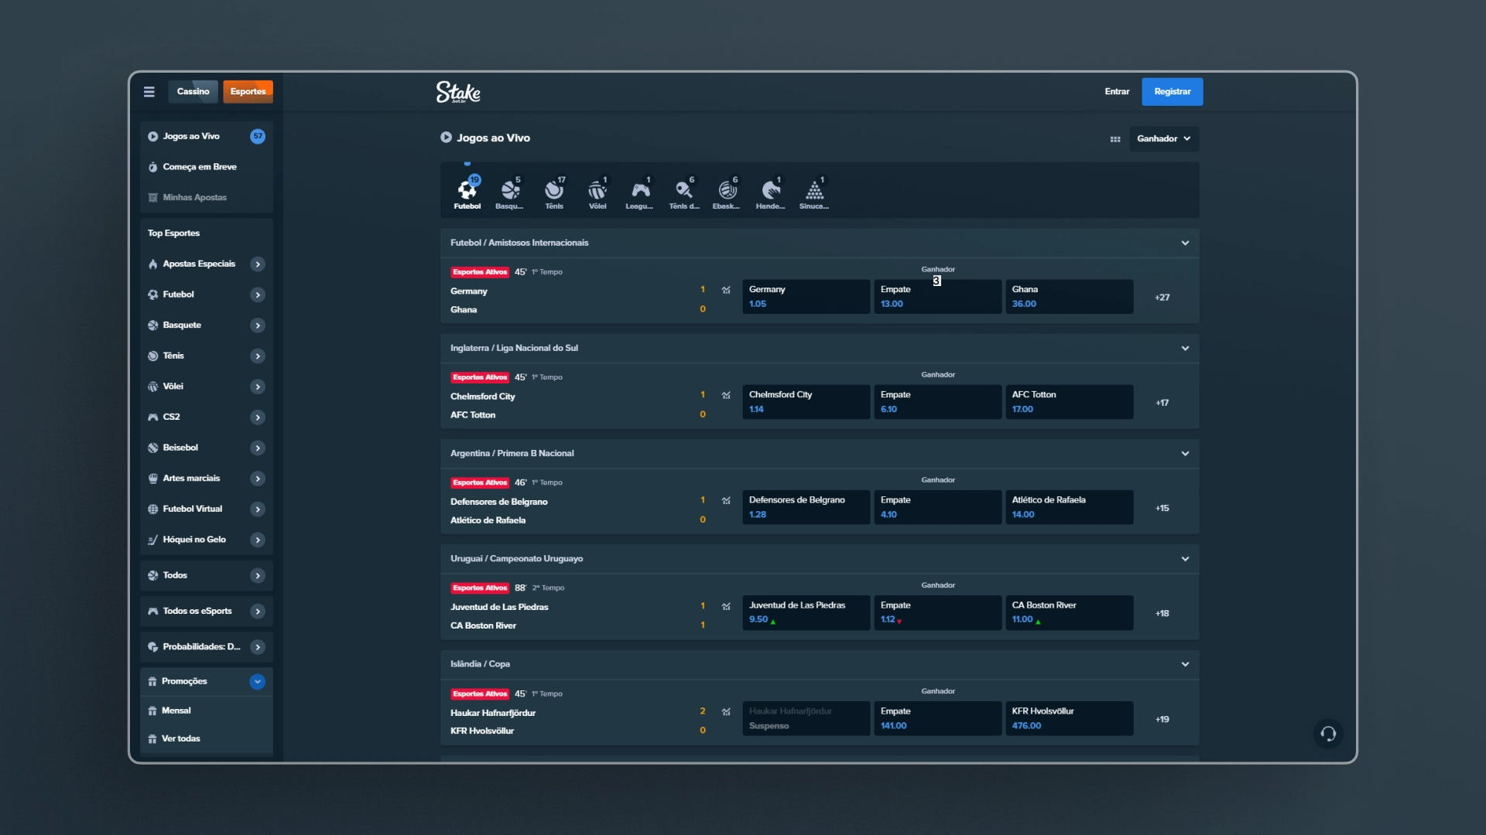Open stats icon for Germany vs Ghana
This screenshot has width=1486, height=835.
click(x=726, y=290)
